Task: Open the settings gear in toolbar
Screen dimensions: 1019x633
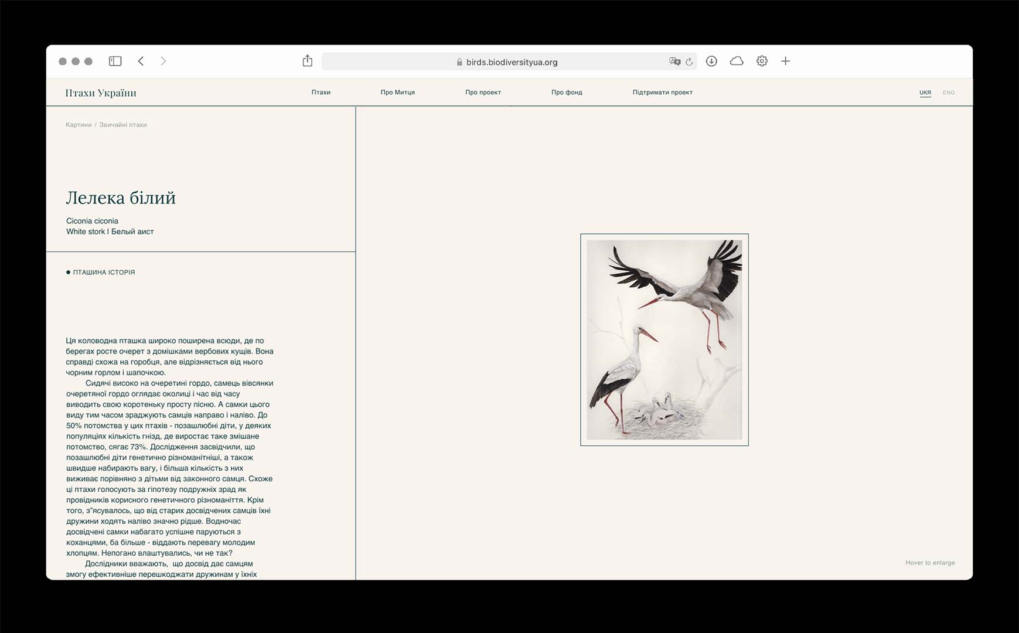Action: click(x=762, y=61)
